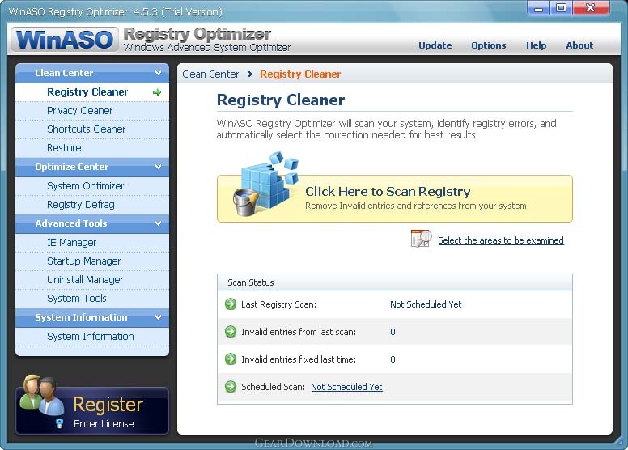This screenshot has height=450, width=628.
Task: Click the Not Scheduled Yet link
Action: [x=346, y=387]
